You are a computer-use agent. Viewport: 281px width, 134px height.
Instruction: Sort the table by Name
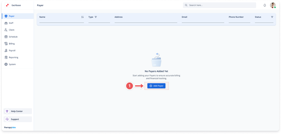click(82, 17)
